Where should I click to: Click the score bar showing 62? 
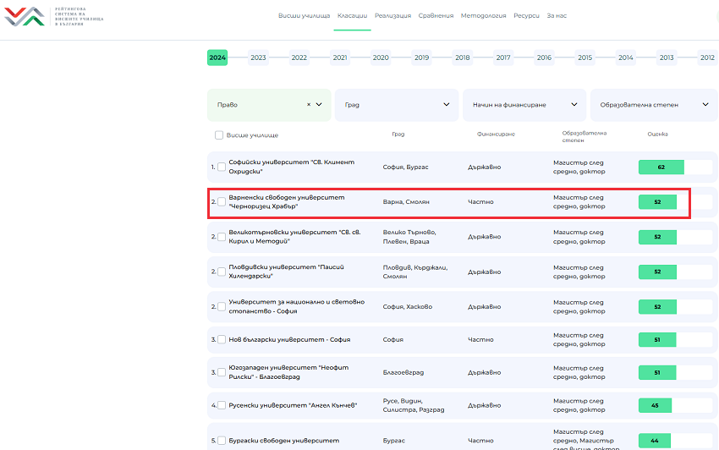tap(661, 167)
